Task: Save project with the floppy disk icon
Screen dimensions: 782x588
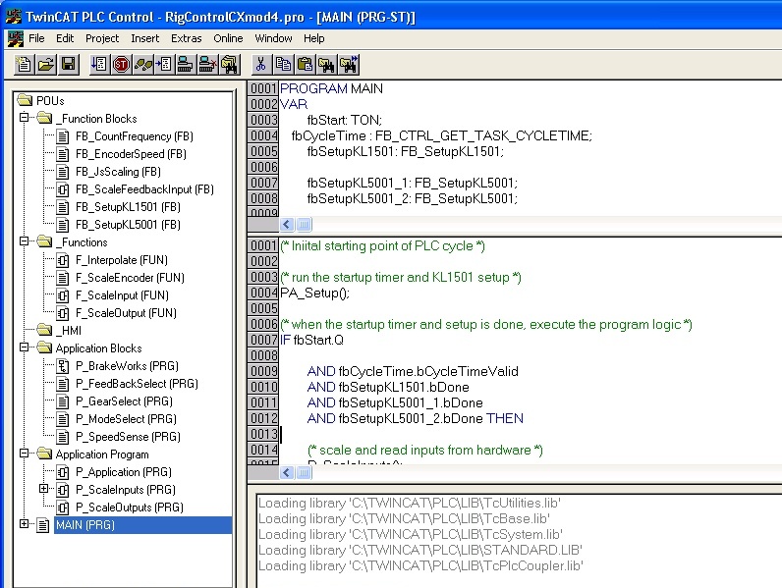Action: tap(69, 65)
